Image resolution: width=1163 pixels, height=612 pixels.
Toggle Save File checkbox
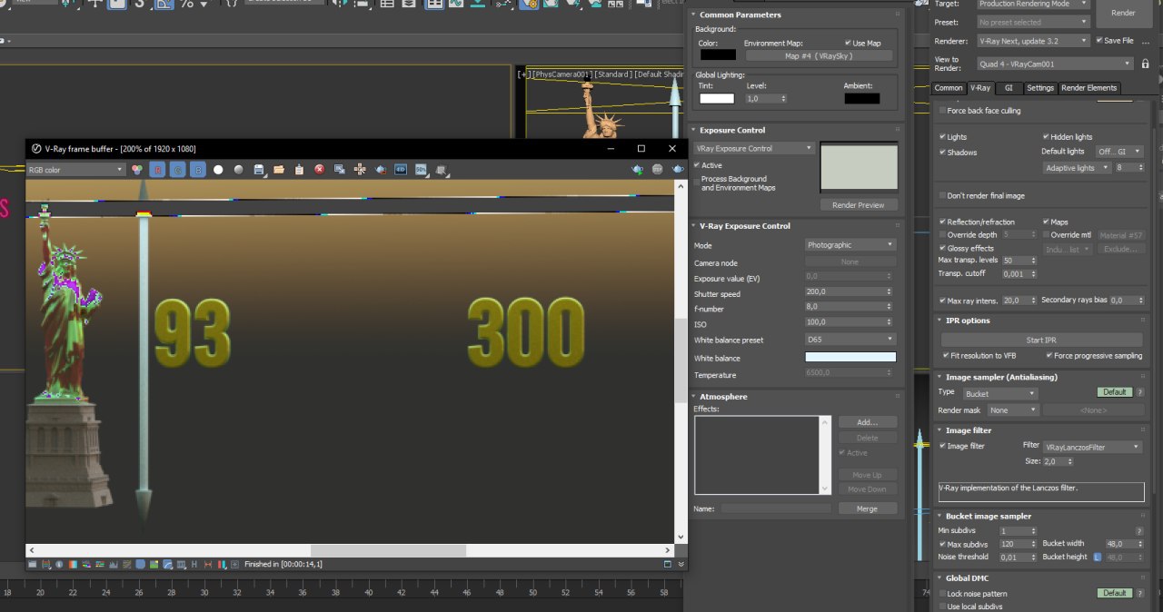(x=1099, y=41)
